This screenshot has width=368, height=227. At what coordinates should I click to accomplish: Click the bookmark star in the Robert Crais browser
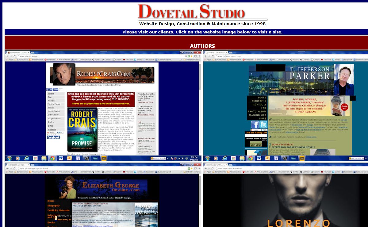(x=191, y=56)
